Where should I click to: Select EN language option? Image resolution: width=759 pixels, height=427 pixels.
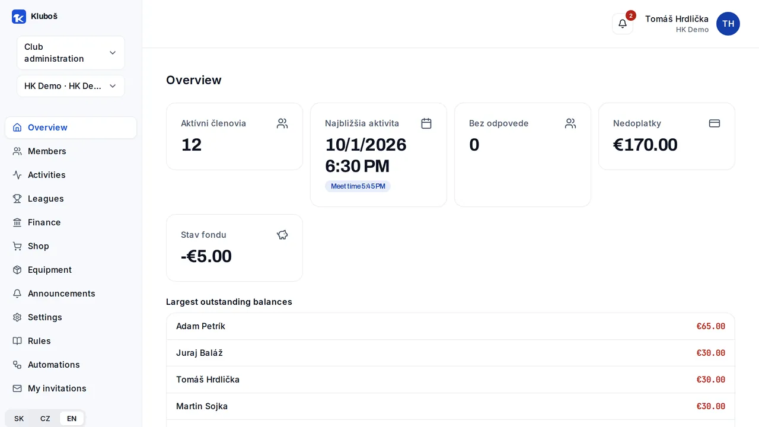tap(72, 419)
